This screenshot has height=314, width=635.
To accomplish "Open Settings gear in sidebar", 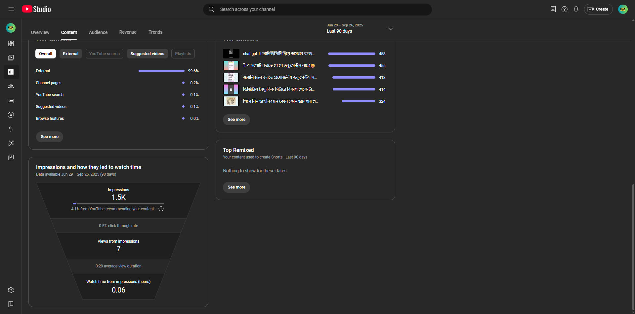I will click(11, 290).
